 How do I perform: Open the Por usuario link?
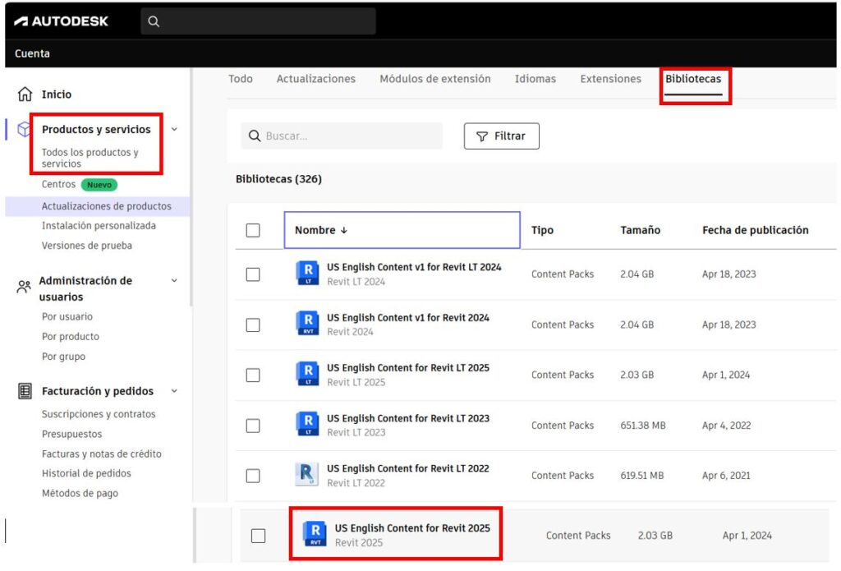click(67, 316)
